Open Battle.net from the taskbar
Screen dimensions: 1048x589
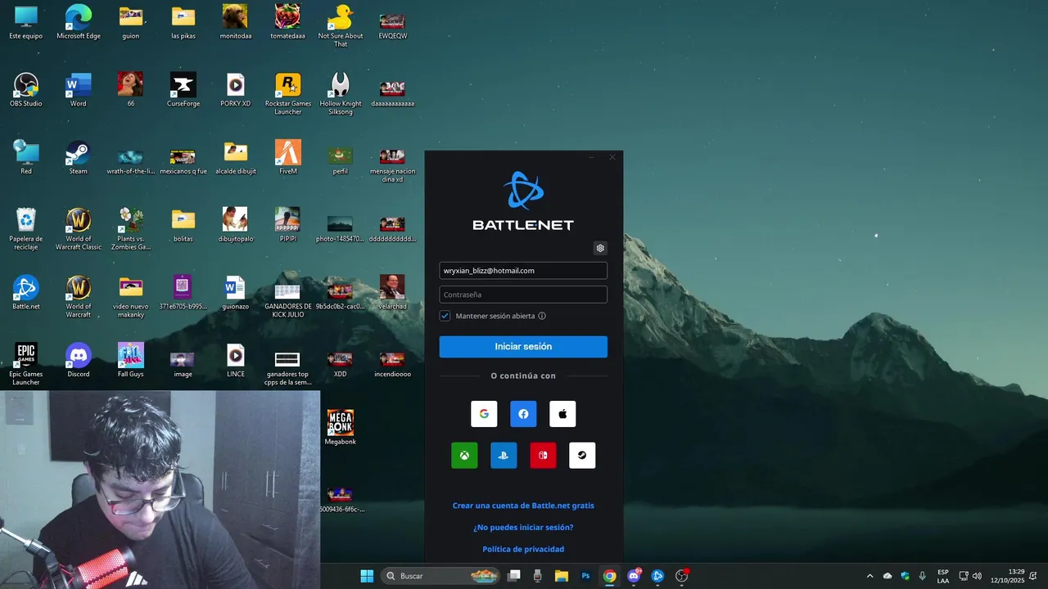pos(657,576)
